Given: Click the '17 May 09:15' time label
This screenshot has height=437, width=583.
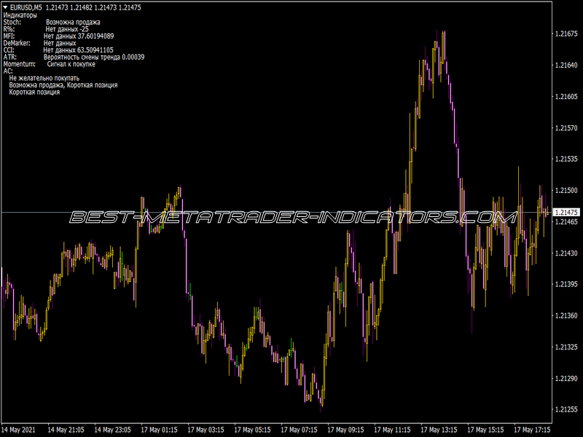Looking at the screenshot, I should (345, 430).
